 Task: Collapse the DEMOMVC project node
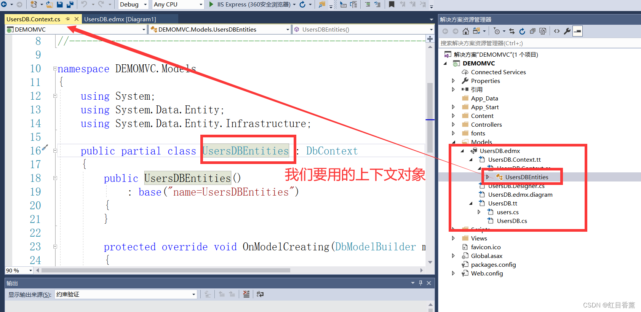click(445, 64)
